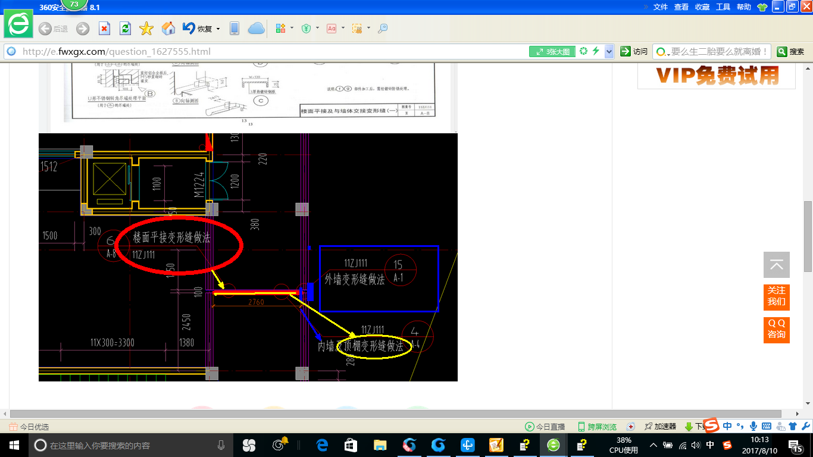Expand the extensions dropdown arrow
This screenshot has width=813, height=457.
coord(292,28)
